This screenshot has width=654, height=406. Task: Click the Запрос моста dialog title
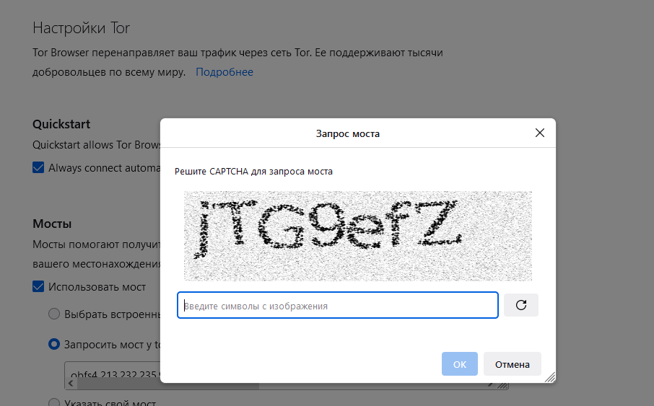pyautogui.click(x=347, y=133)
